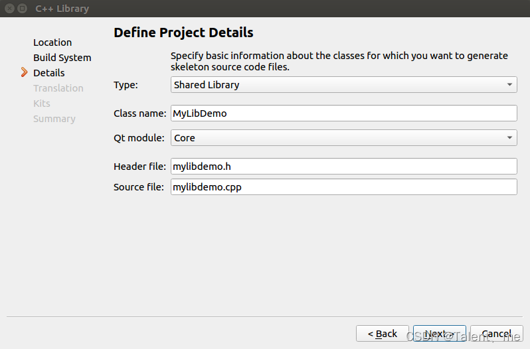530x349 pixels.
Task: Focus the Class name field with MyLibDemo
Action: pos(343,113)
